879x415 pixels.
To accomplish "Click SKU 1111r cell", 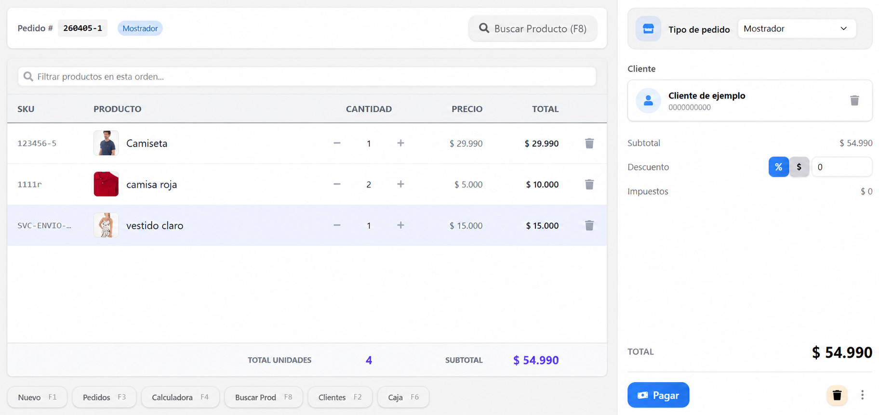I will (29, 184).
